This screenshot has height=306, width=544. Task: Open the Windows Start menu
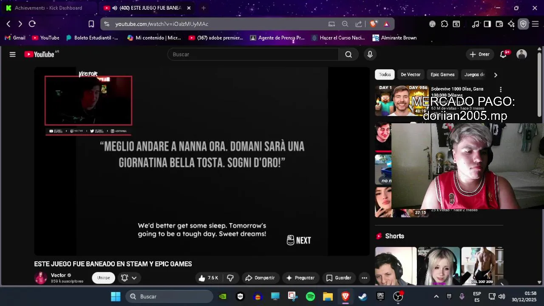coord(116,297)
